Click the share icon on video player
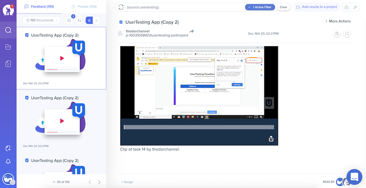This screenshot has height=188, width=366. coord(271,139)
